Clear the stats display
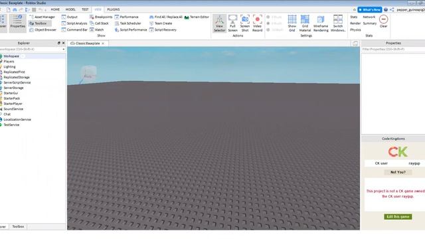 click(x=384, y=22)
